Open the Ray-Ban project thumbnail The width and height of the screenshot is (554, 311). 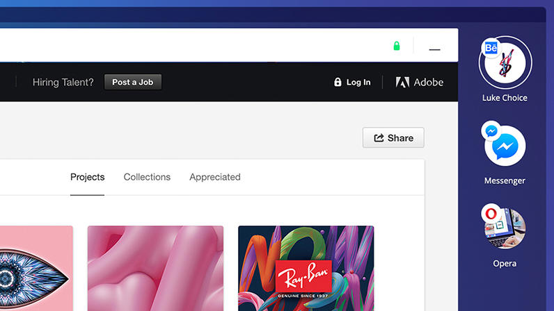[x=306, y=268]
